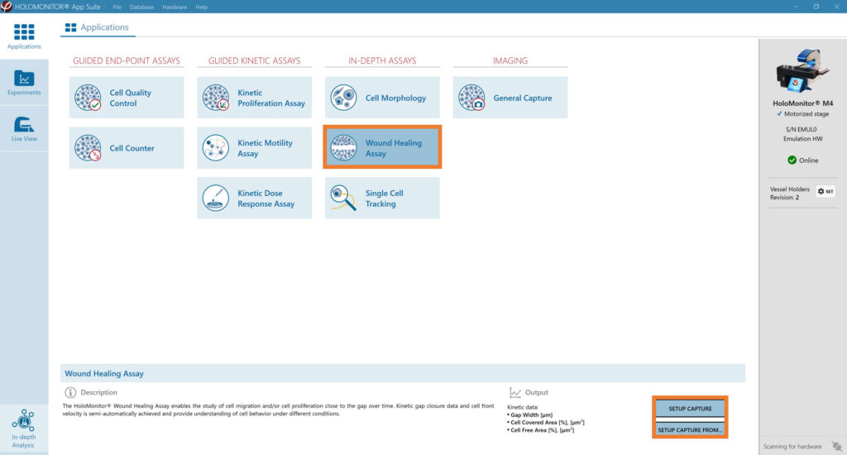Click the General Capture camera icon
847x455 pixels.
coord(471,98)
